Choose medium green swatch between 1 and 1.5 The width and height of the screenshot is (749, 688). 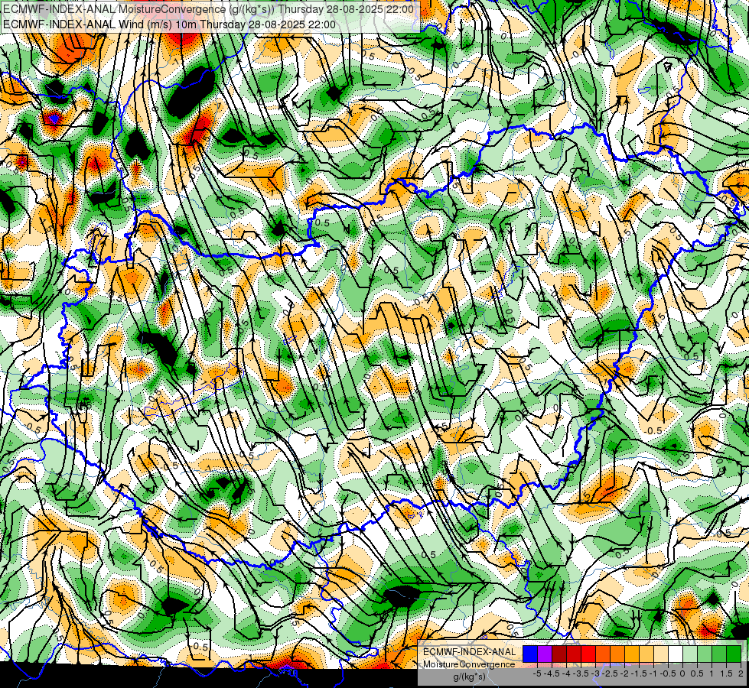click(719, 654)
